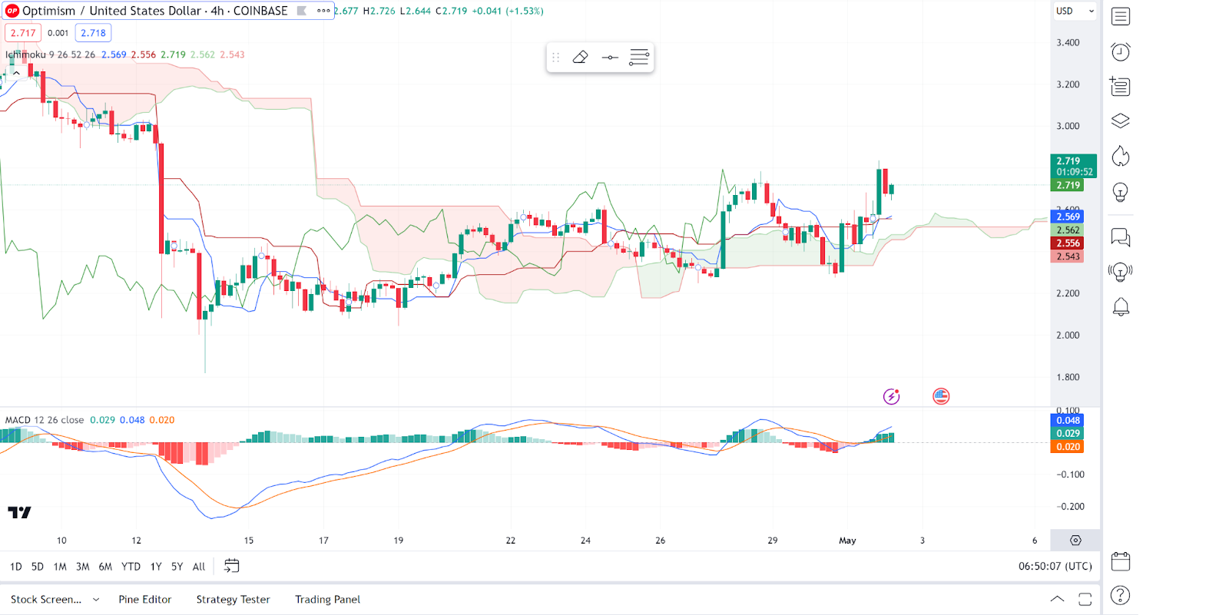Open the calendar icon in right sidebar

point(1121,561)
